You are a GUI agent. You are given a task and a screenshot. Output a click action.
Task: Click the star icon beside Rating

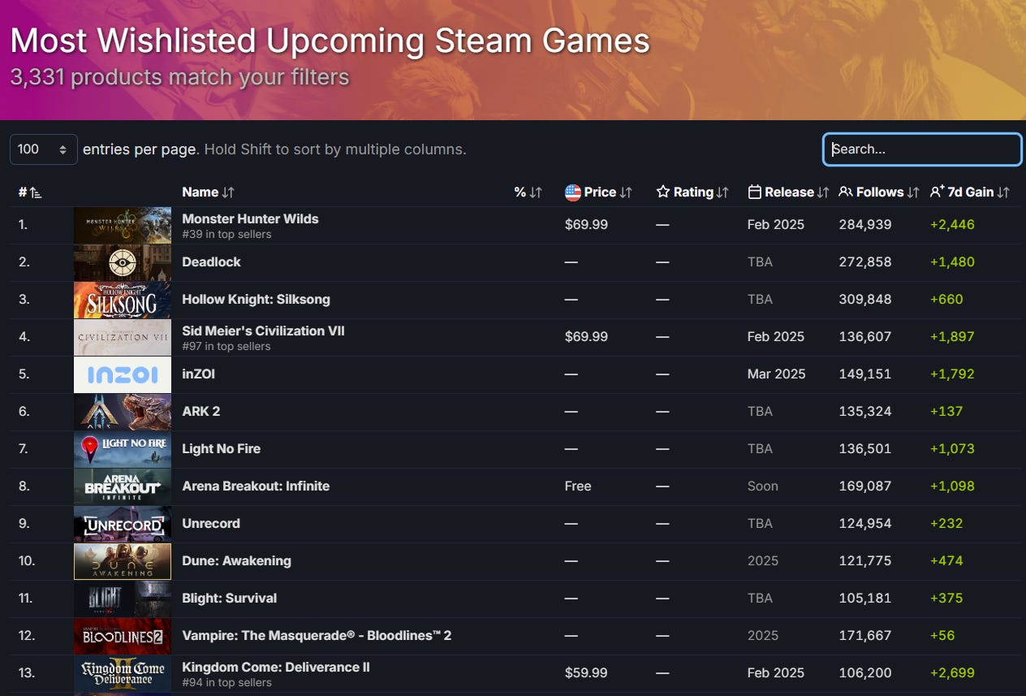pyautogui.click(x=663, y=192)
